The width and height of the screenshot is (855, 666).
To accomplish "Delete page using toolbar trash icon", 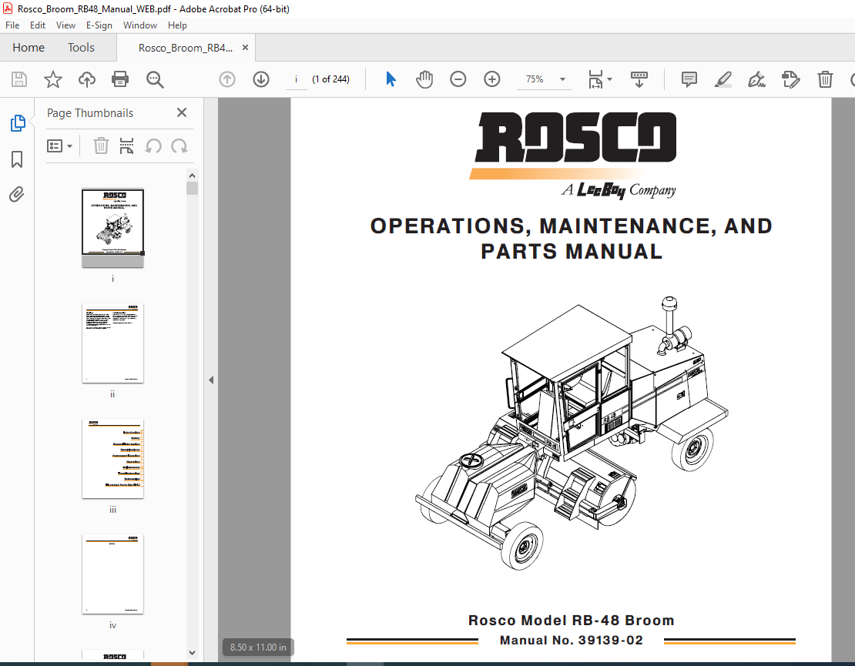I will [x=825, y=79].
